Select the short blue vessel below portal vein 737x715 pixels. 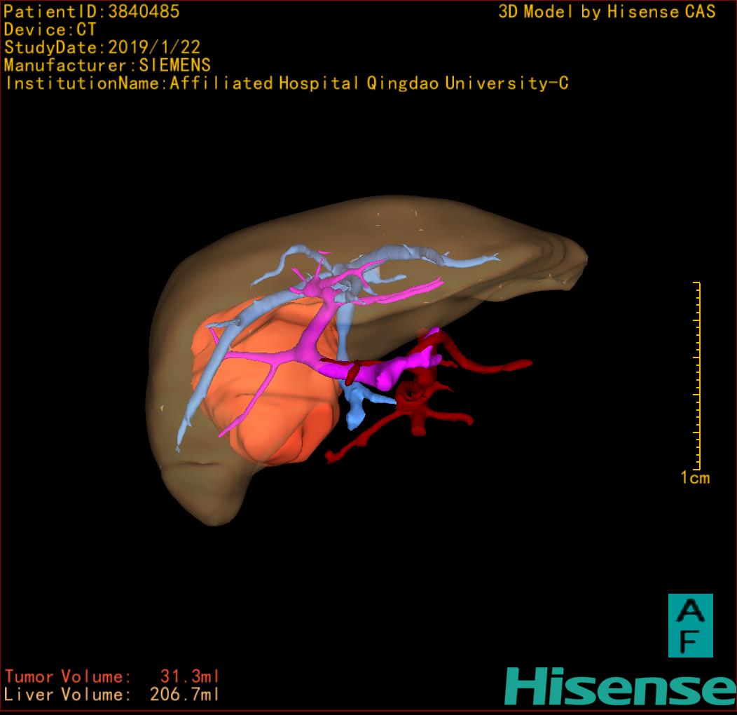pos(357,407)
